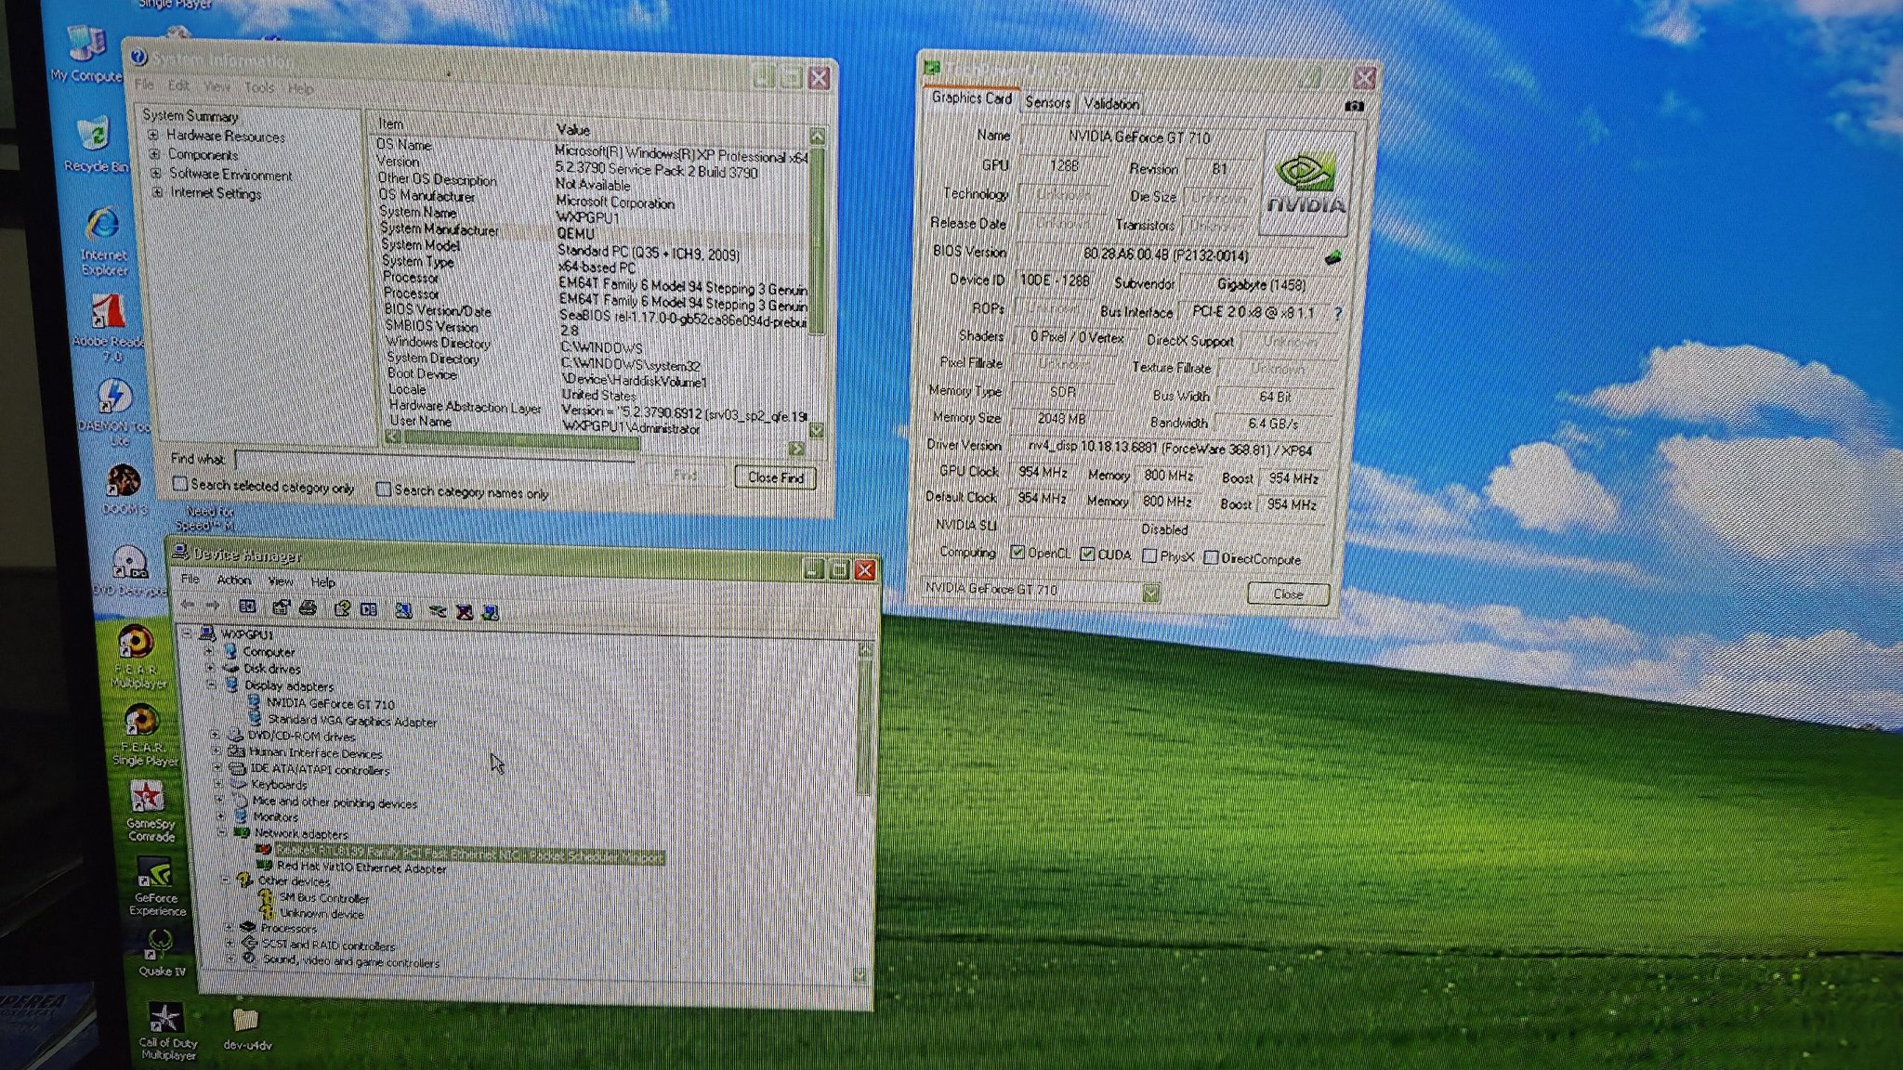Launch Internet Explorer from the desktop

(x=103, y=241)
